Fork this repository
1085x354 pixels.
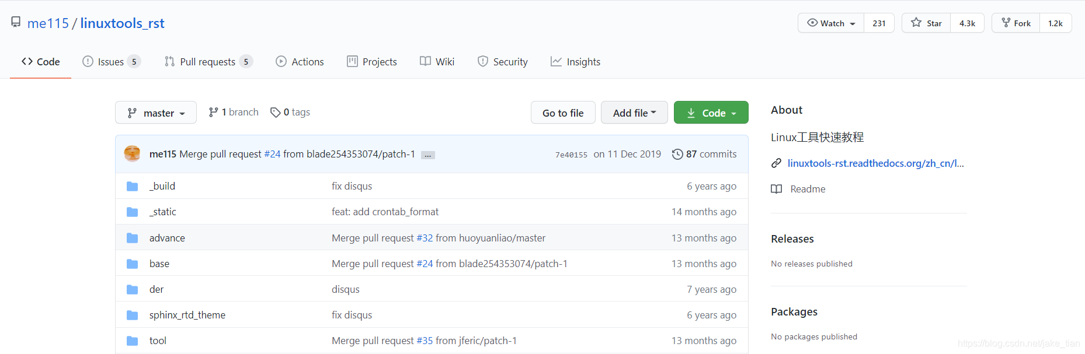1016,23
